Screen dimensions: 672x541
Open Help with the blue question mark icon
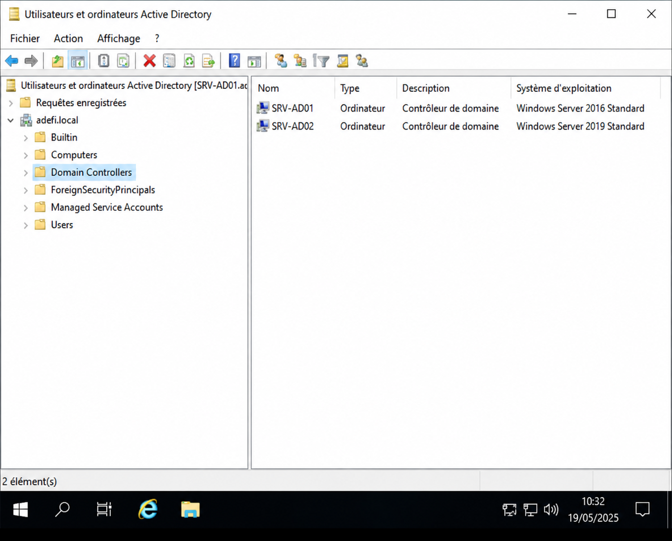[x=234, y=61]
